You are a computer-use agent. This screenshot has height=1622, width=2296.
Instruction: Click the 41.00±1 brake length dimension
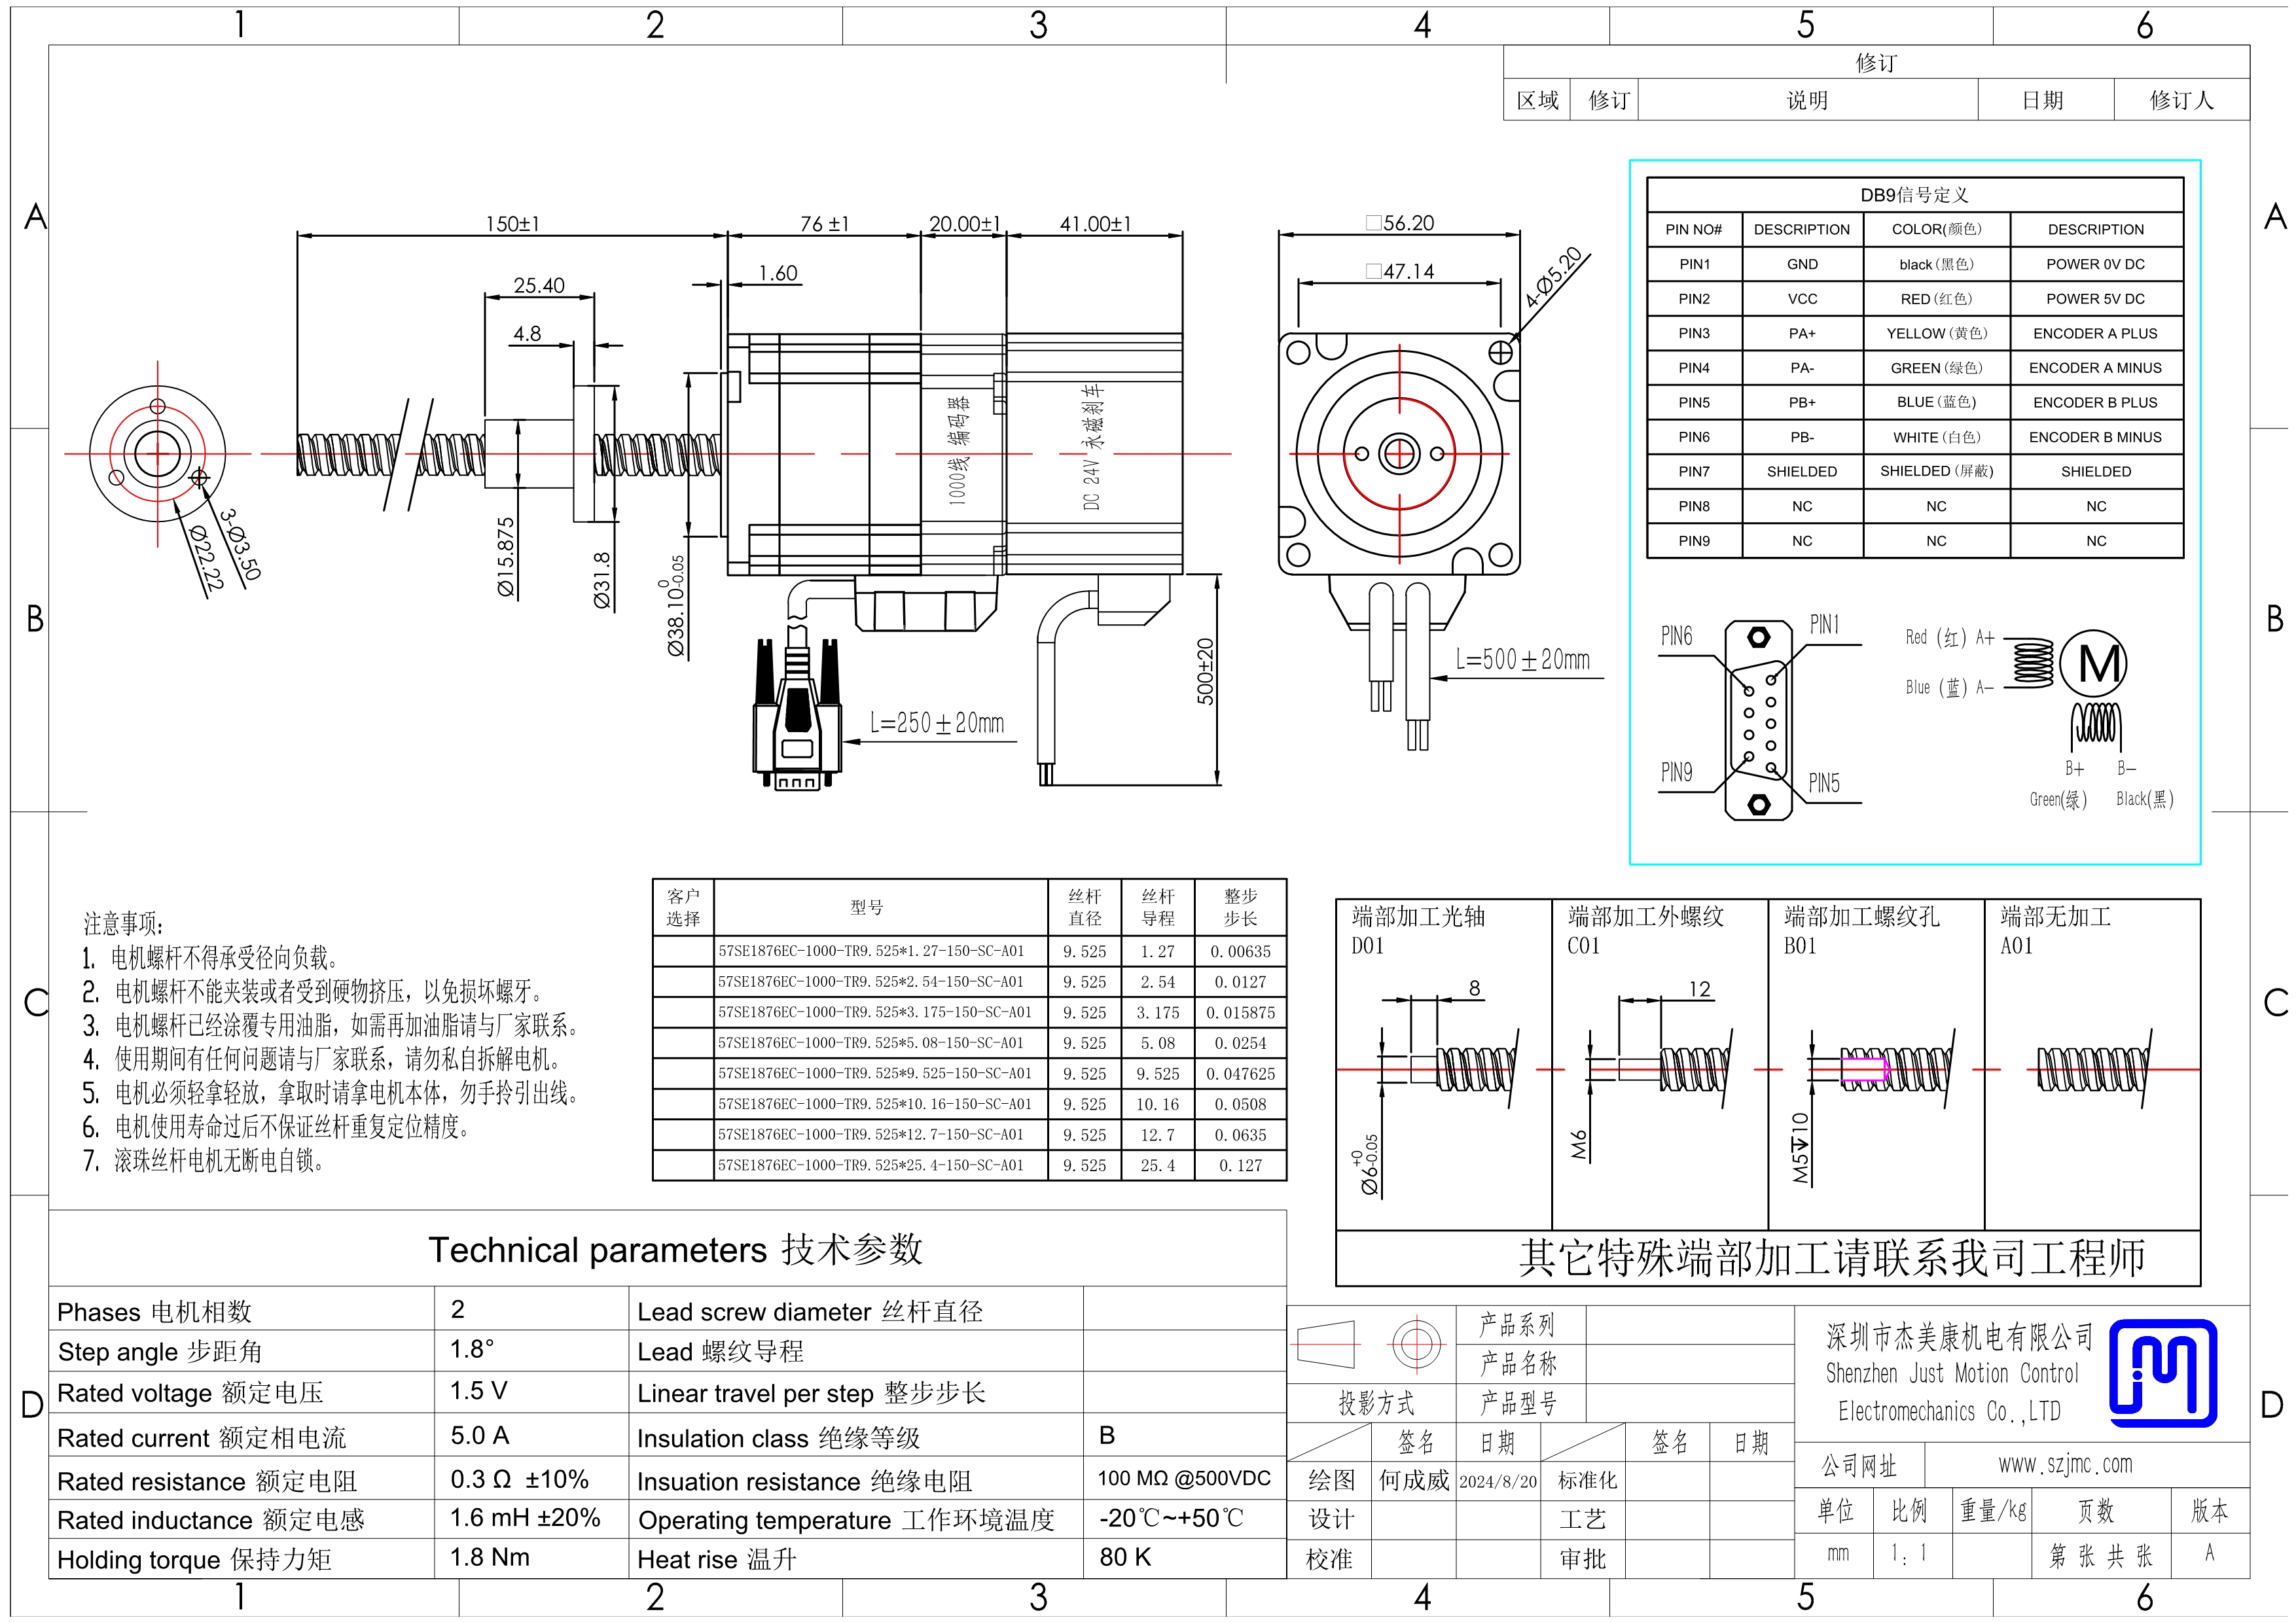(1095, 224)
